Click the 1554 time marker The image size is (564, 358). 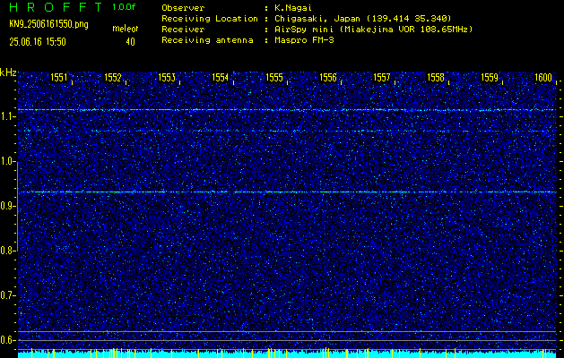221,77
